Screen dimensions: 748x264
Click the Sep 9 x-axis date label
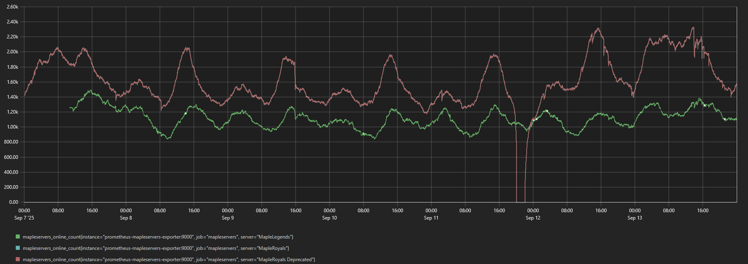228,218
